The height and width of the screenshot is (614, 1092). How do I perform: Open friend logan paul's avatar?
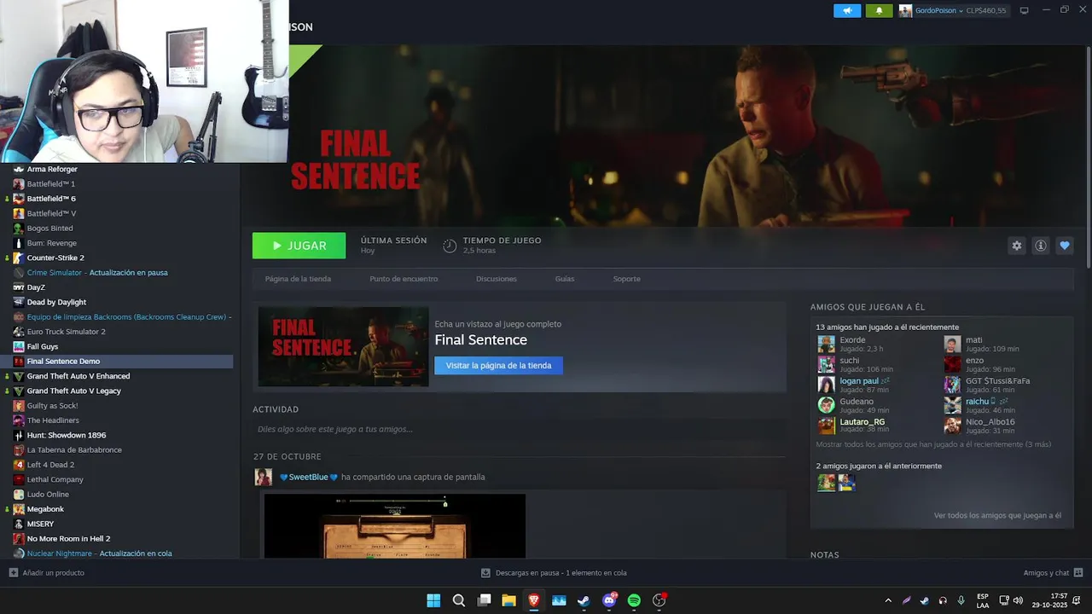[x=826, y=385]
